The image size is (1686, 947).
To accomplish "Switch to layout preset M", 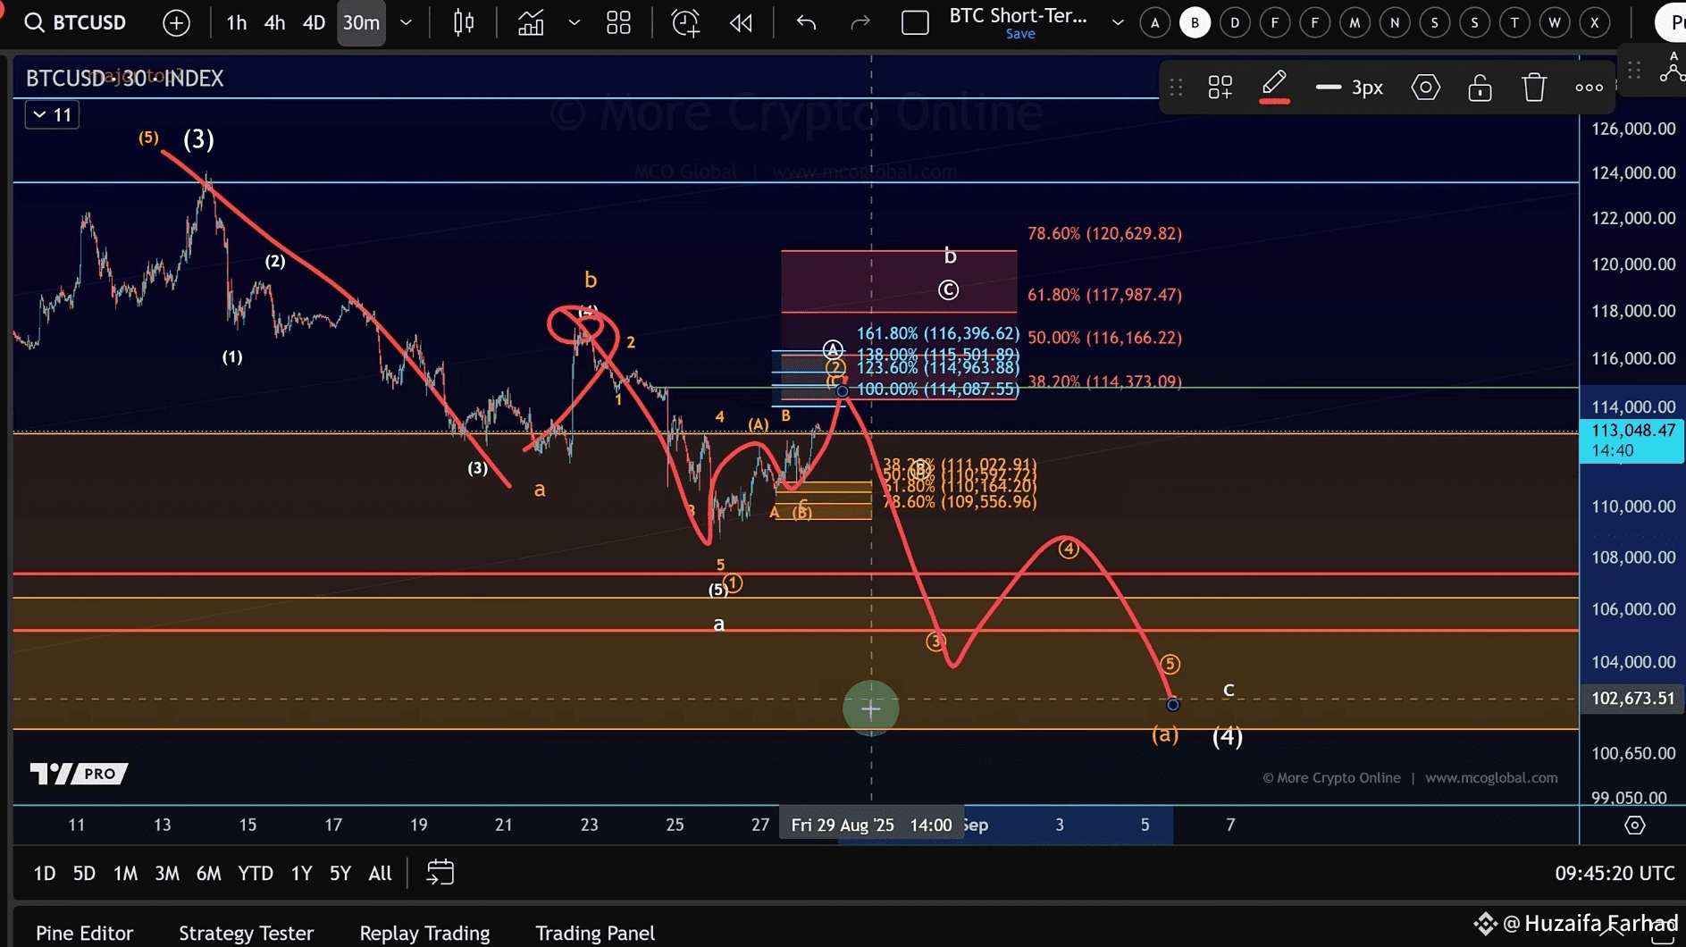I will click(x=1355, y=23).
